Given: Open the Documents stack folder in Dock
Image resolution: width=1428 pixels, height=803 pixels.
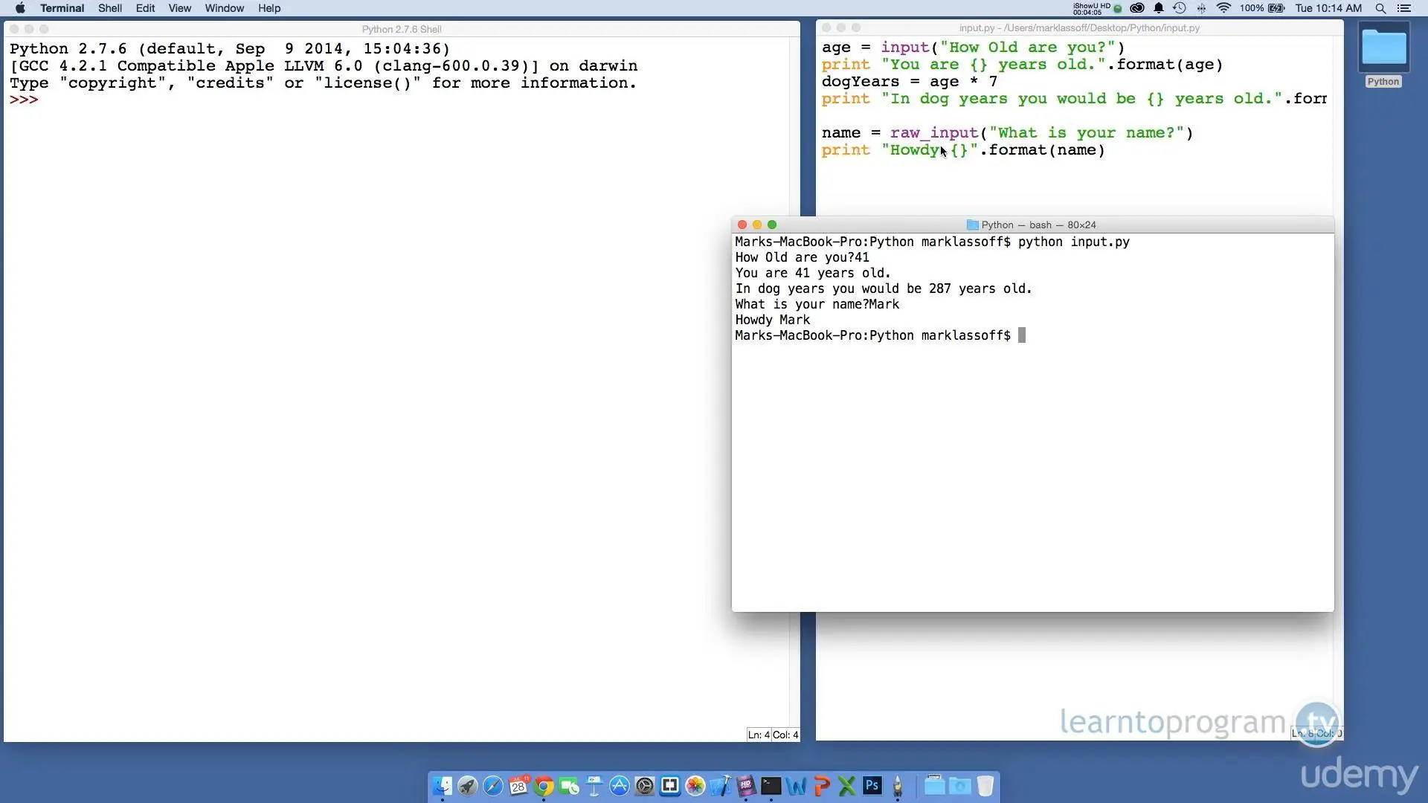Looking at the screenshot, I should (935, 786).
